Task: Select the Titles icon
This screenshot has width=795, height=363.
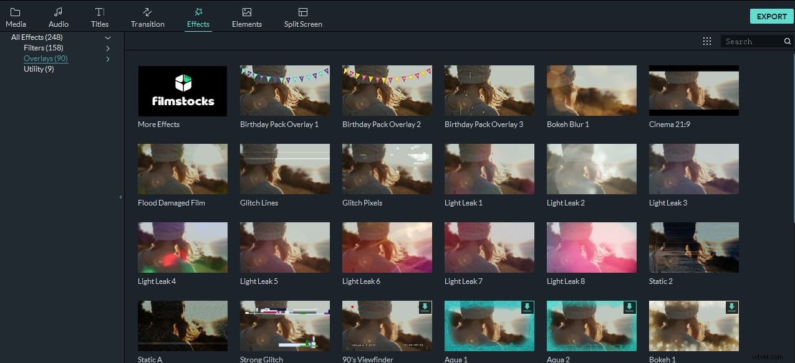Action: [99, 16]
